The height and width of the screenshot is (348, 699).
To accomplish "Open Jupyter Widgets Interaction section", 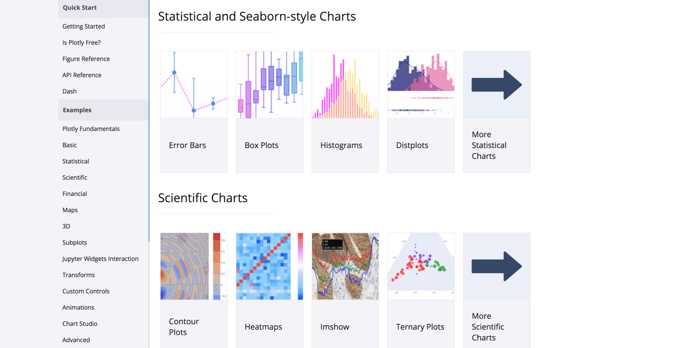I will pyautogui.click(x=100, y=259).
